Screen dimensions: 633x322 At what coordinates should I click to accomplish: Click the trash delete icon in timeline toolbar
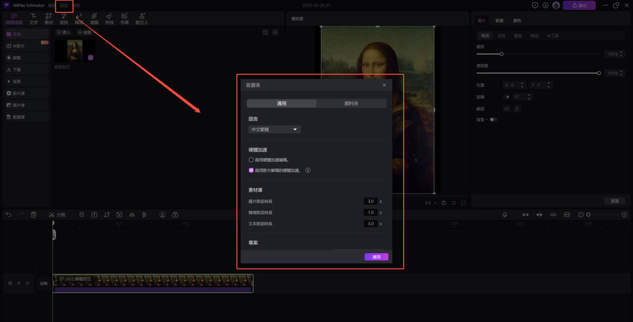pos(34,215)
